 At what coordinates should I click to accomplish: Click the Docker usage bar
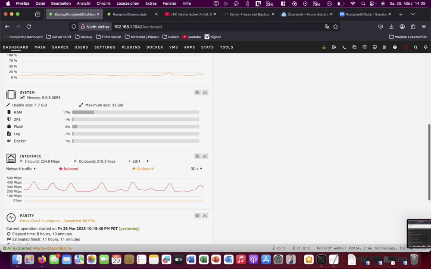point(136,141)
